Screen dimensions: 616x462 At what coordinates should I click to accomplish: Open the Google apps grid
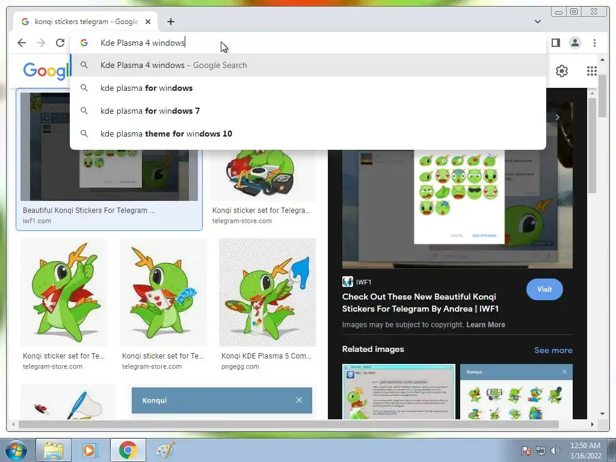coord(592,71)
